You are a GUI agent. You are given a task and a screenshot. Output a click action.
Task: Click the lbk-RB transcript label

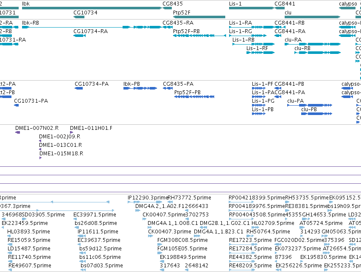pos(31,23)
